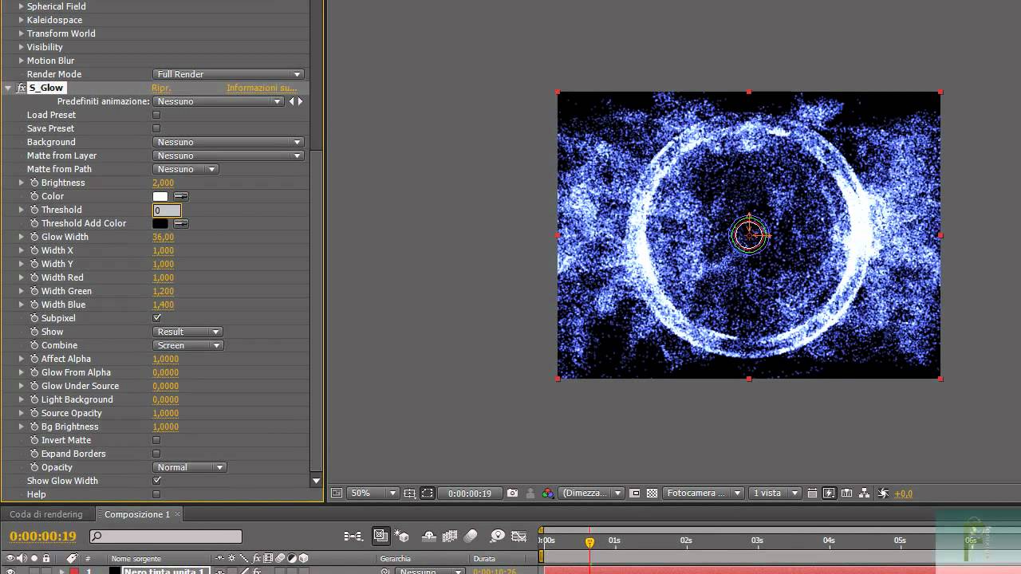Toggle fast previews icon
This screenshot has width=1021, height=574.
829,493
